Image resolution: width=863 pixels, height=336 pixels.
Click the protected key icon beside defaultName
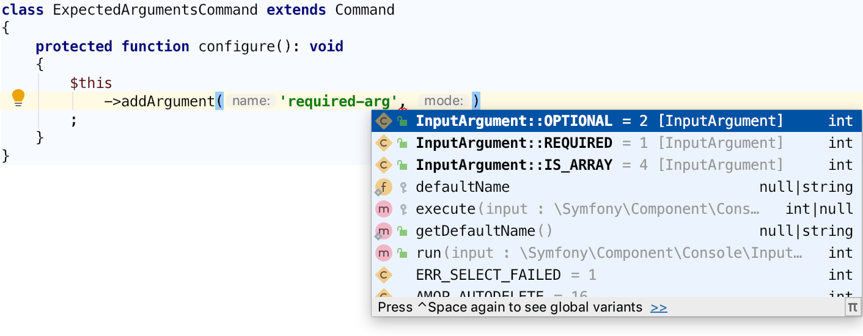click(x=403, y=187)
